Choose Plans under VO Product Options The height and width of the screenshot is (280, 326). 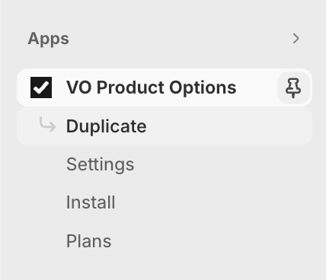click(88, 240)
